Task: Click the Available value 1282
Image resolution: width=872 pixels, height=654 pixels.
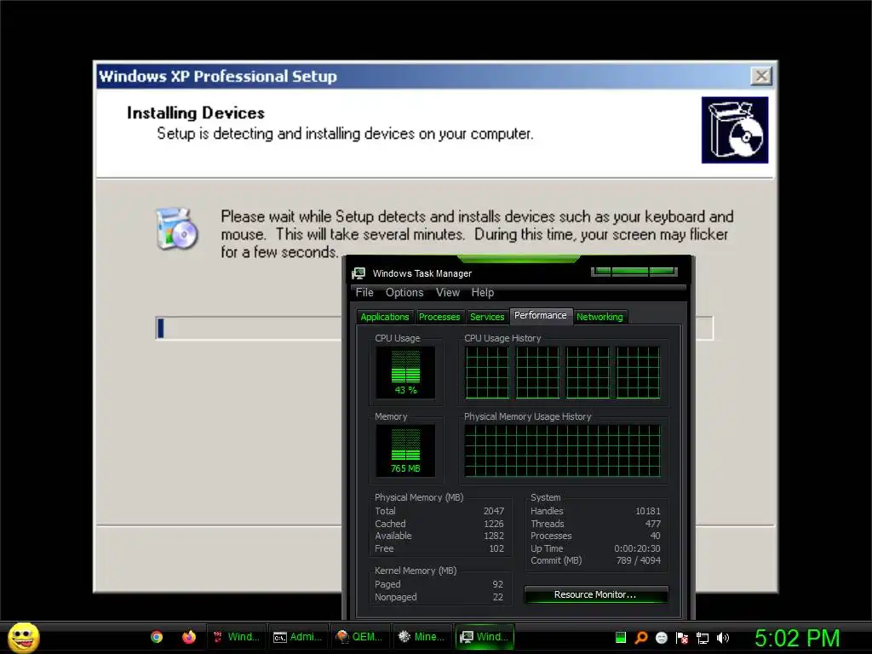Action: click(494, 536)
